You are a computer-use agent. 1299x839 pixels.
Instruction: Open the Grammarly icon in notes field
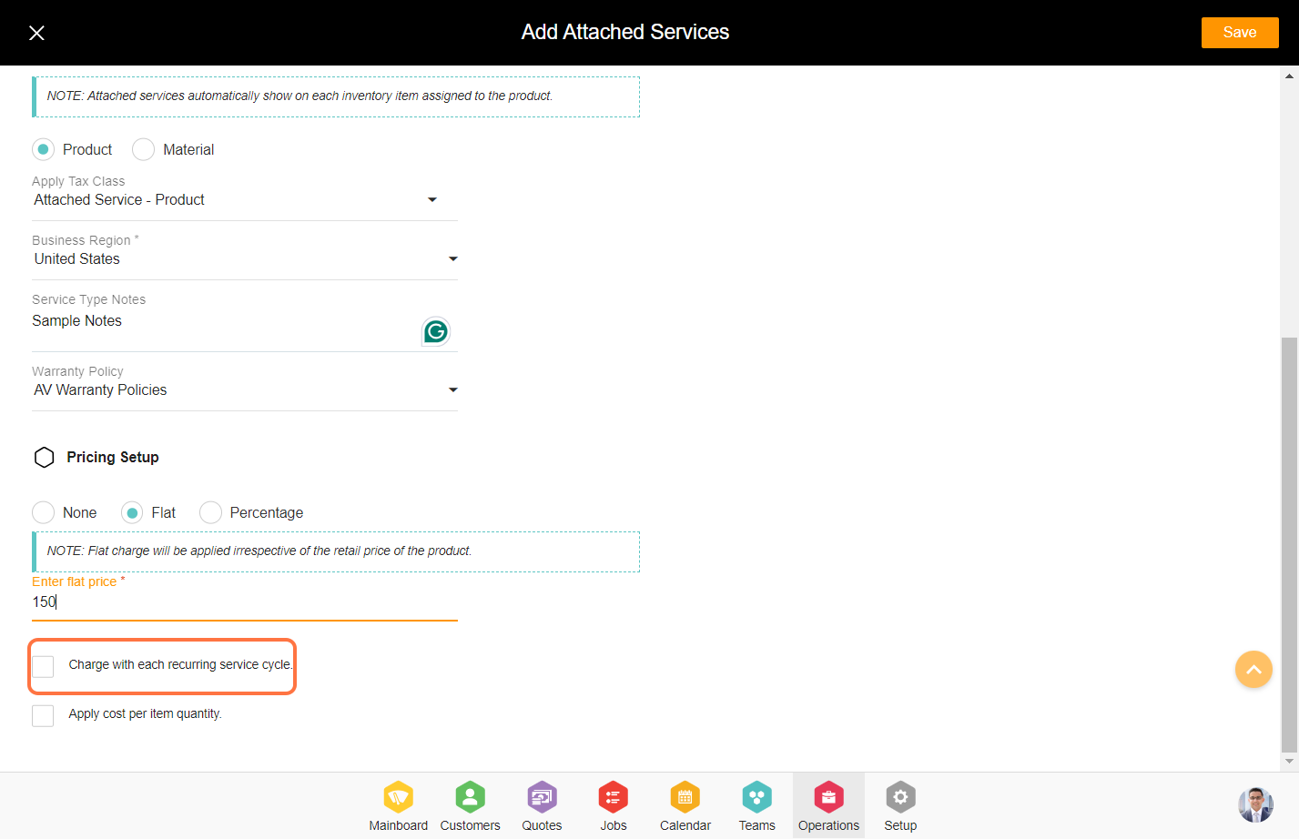(436, 331)
